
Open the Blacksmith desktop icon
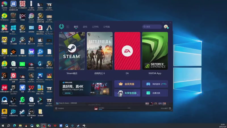[13, 53]
